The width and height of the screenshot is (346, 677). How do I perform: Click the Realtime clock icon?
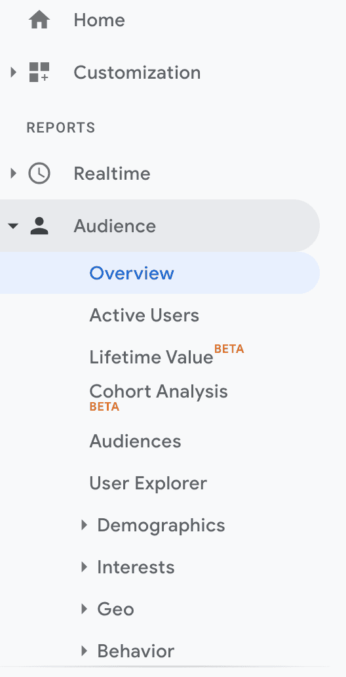tap(39, 174)
